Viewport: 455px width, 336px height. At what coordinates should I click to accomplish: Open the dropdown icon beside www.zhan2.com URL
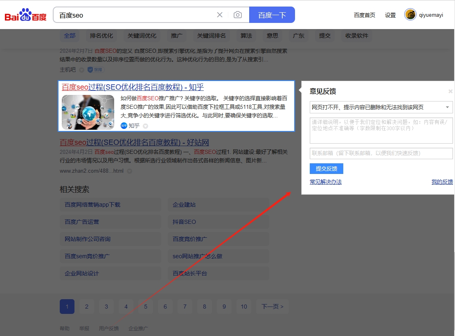(130, 171)
